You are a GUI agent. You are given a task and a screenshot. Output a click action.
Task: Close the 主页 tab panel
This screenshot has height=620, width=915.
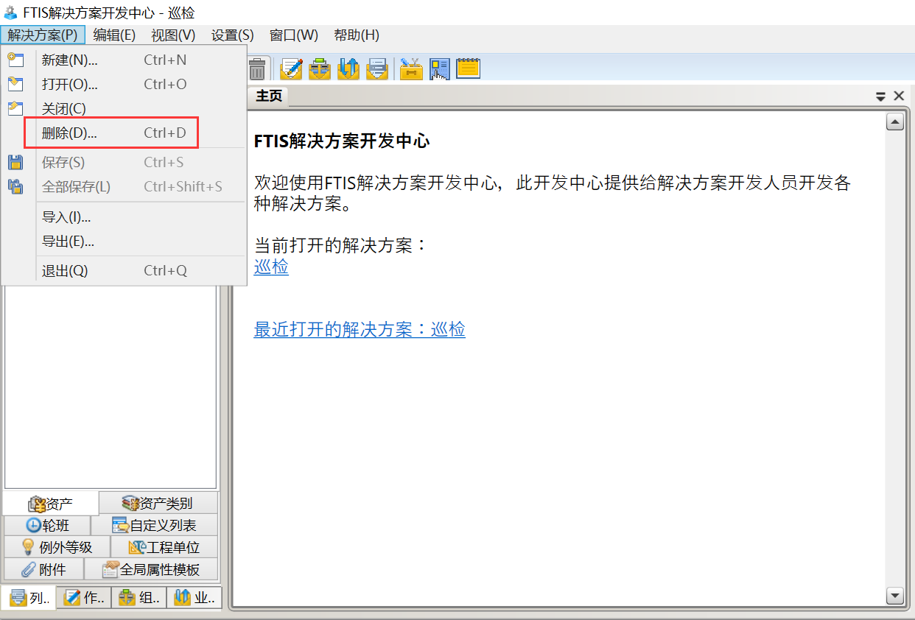coord(899,96)
